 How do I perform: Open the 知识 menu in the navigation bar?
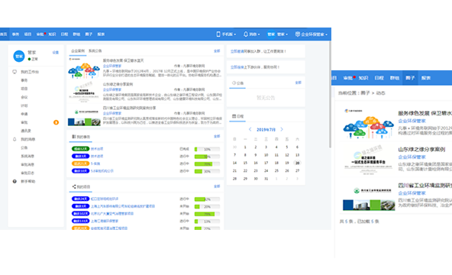tap(52, 34)
